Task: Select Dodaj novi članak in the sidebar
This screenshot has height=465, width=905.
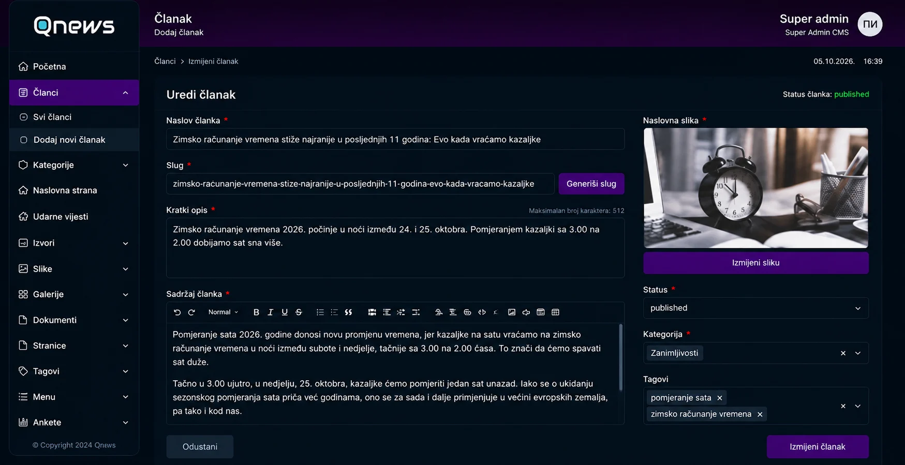Action: [x=74, y=140]
